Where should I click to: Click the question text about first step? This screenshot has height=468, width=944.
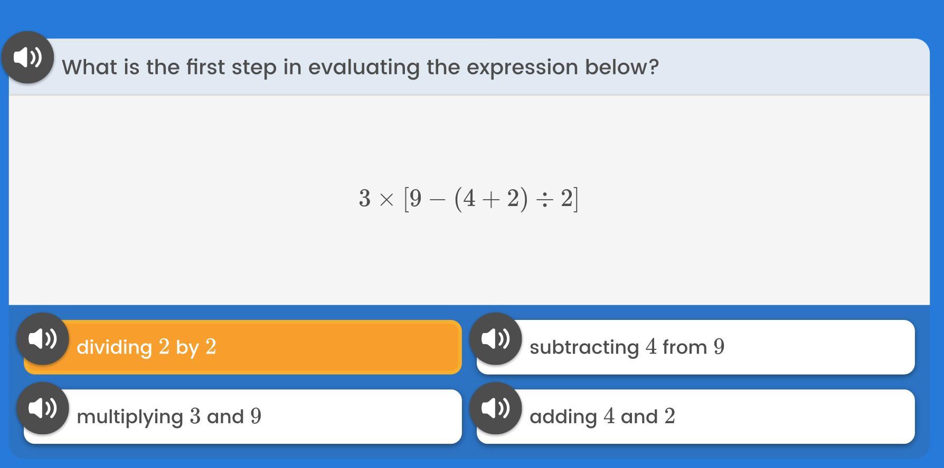point(360,67)
